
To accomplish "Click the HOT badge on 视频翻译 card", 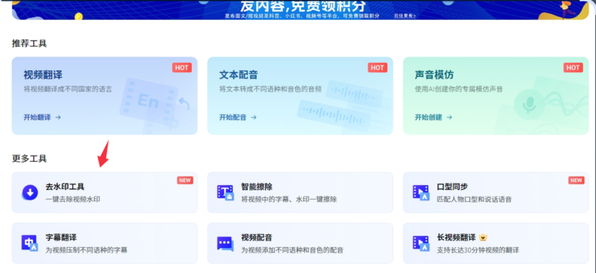I will (x=182, y=68).
